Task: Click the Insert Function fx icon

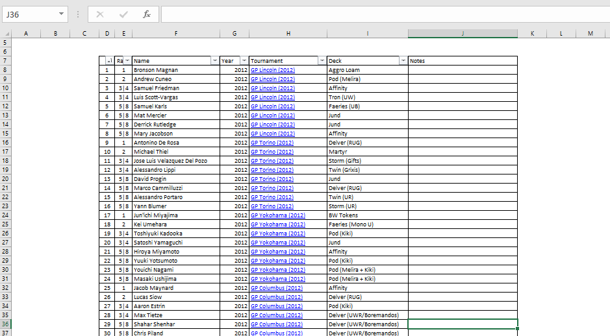Action: click(x=147, y=14)
